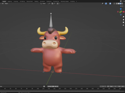Open the snapping options dropdown

tap(55, 4)
